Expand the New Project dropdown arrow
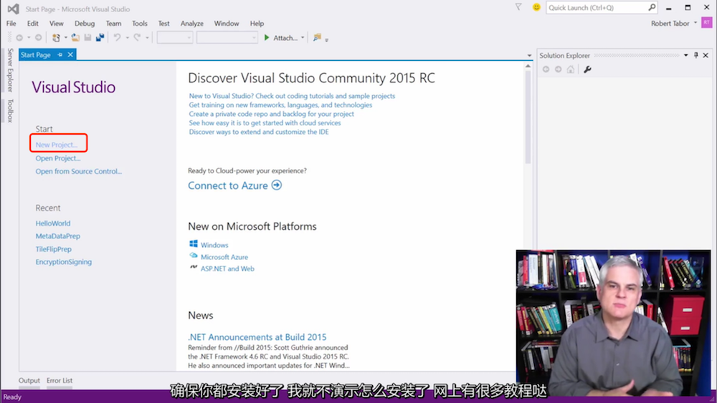Image resolution: width=717 pixels, height=403 pixels. [x=65, y=38]
